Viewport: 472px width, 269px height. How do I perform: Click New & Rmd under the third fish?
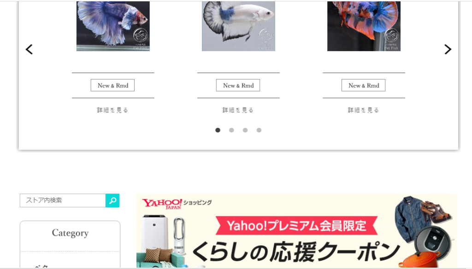click(x=363, y=85)
